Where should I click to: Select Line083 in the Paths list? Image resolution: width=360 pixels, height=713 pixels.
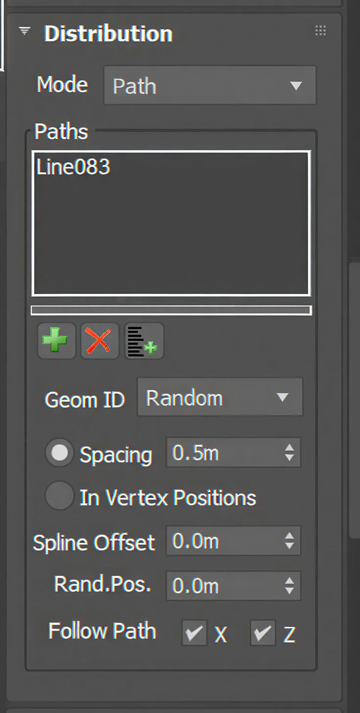[x=73, y=167]
